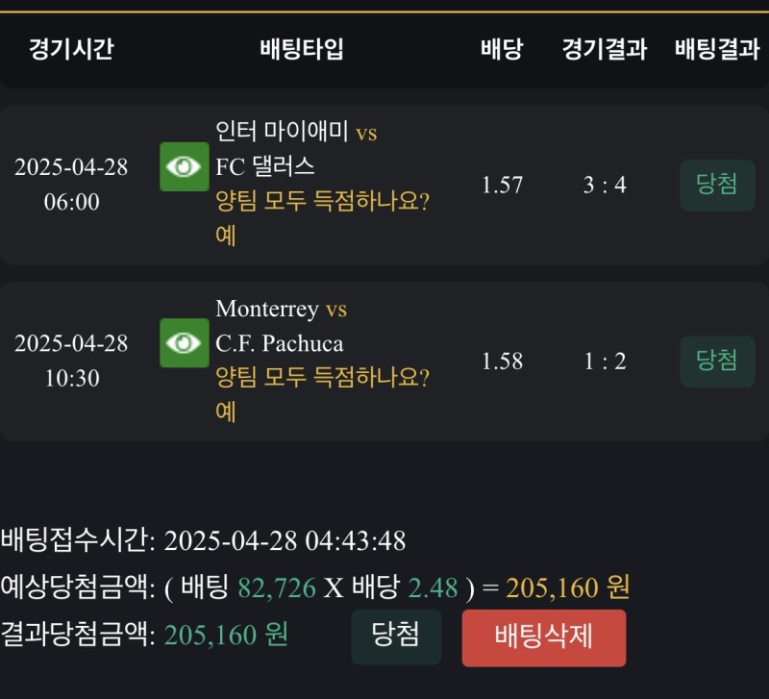The height and width of the screenshot is (699, 769).
Task: Click the 인터 마이애미 team name
Action: tap(282, 132)
